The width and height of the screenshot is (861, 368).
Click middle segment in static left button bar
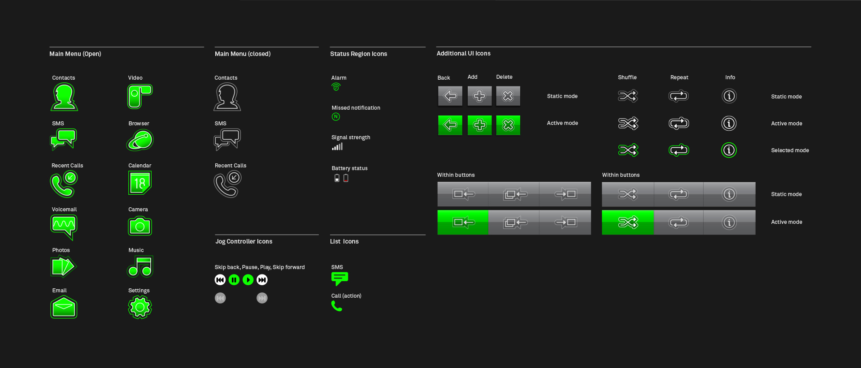pyautogui.click(x=514, y=194)
